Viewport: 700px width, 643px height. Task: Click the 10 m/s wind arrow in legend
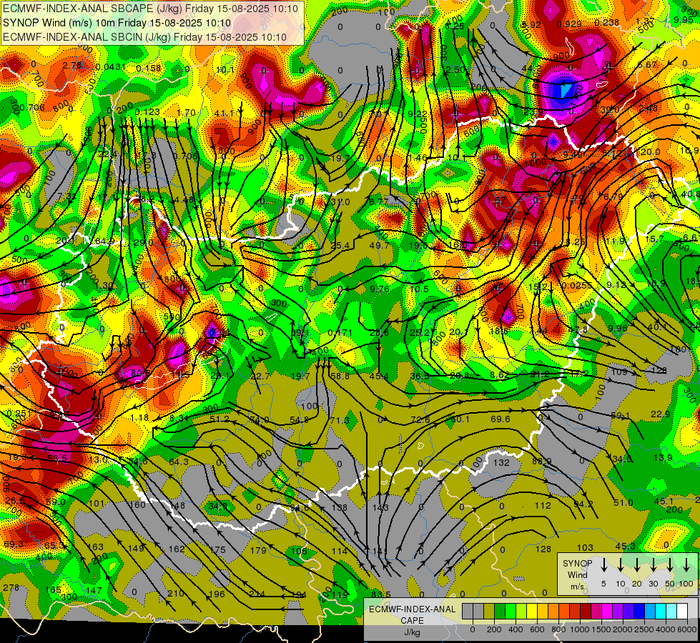point(620,565)
